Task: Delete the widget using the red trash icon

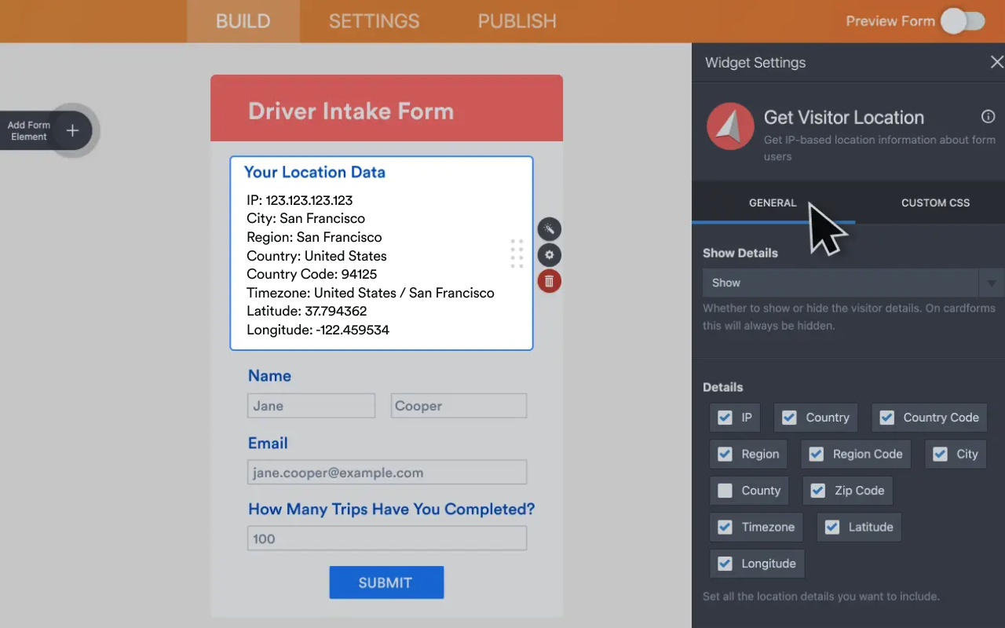Action: [x=549, y=281]
